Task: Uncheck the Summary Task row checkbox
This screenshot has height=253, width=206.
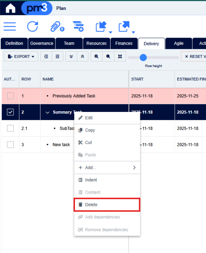Action: click(x=10, y=112)
